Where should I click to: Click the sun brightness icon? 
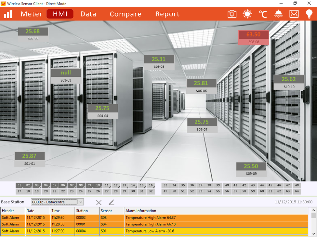[x=247, y=14]
